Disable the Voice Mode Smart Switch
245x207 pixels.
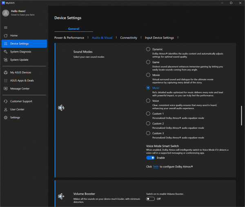point(150,158)
